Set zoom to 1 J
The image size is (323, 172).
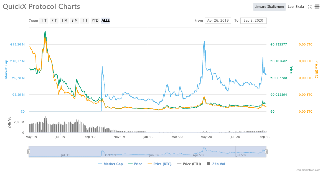pyautogui.click(x=85, y=21)
